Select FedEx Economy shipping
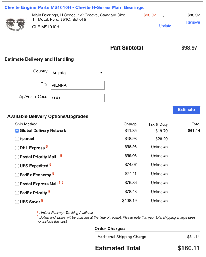Viewport: 206px width, 257px height. click(x=17, y=175)
